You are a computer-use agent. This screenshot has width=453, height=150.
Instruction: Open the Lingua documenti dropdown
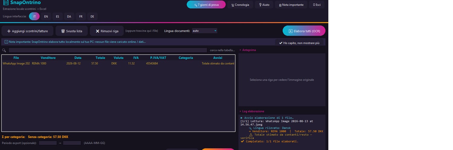tap(204, 31)
